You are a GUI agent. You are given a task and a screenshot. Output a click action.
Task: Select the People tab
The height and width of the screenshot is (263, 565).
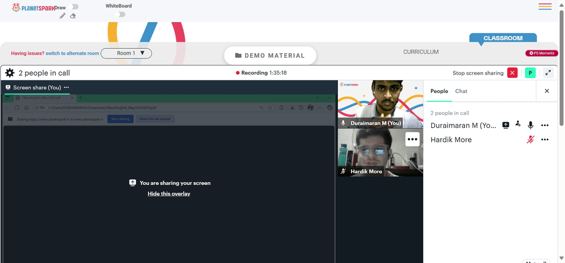(x=439, y=91)
